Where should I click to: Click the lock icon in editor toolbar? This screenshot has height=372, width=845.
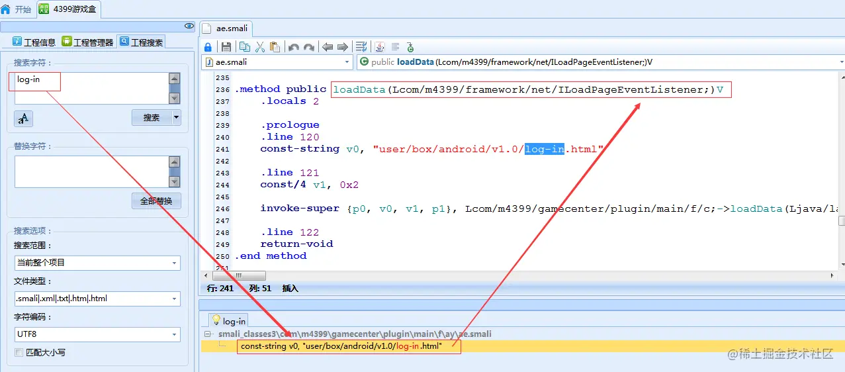point(208,47)
